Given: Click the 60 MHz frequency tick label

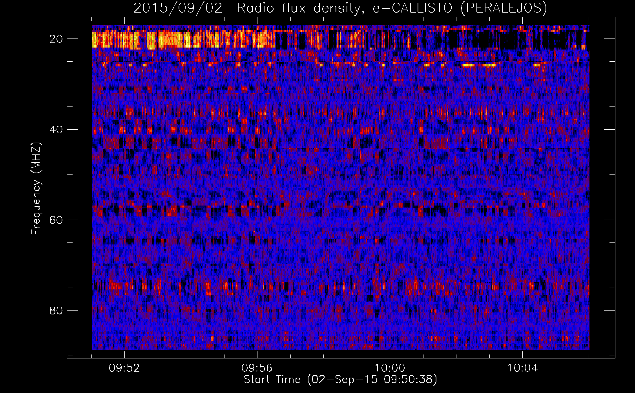Looking at the screenshot, I should pos(57,220).
